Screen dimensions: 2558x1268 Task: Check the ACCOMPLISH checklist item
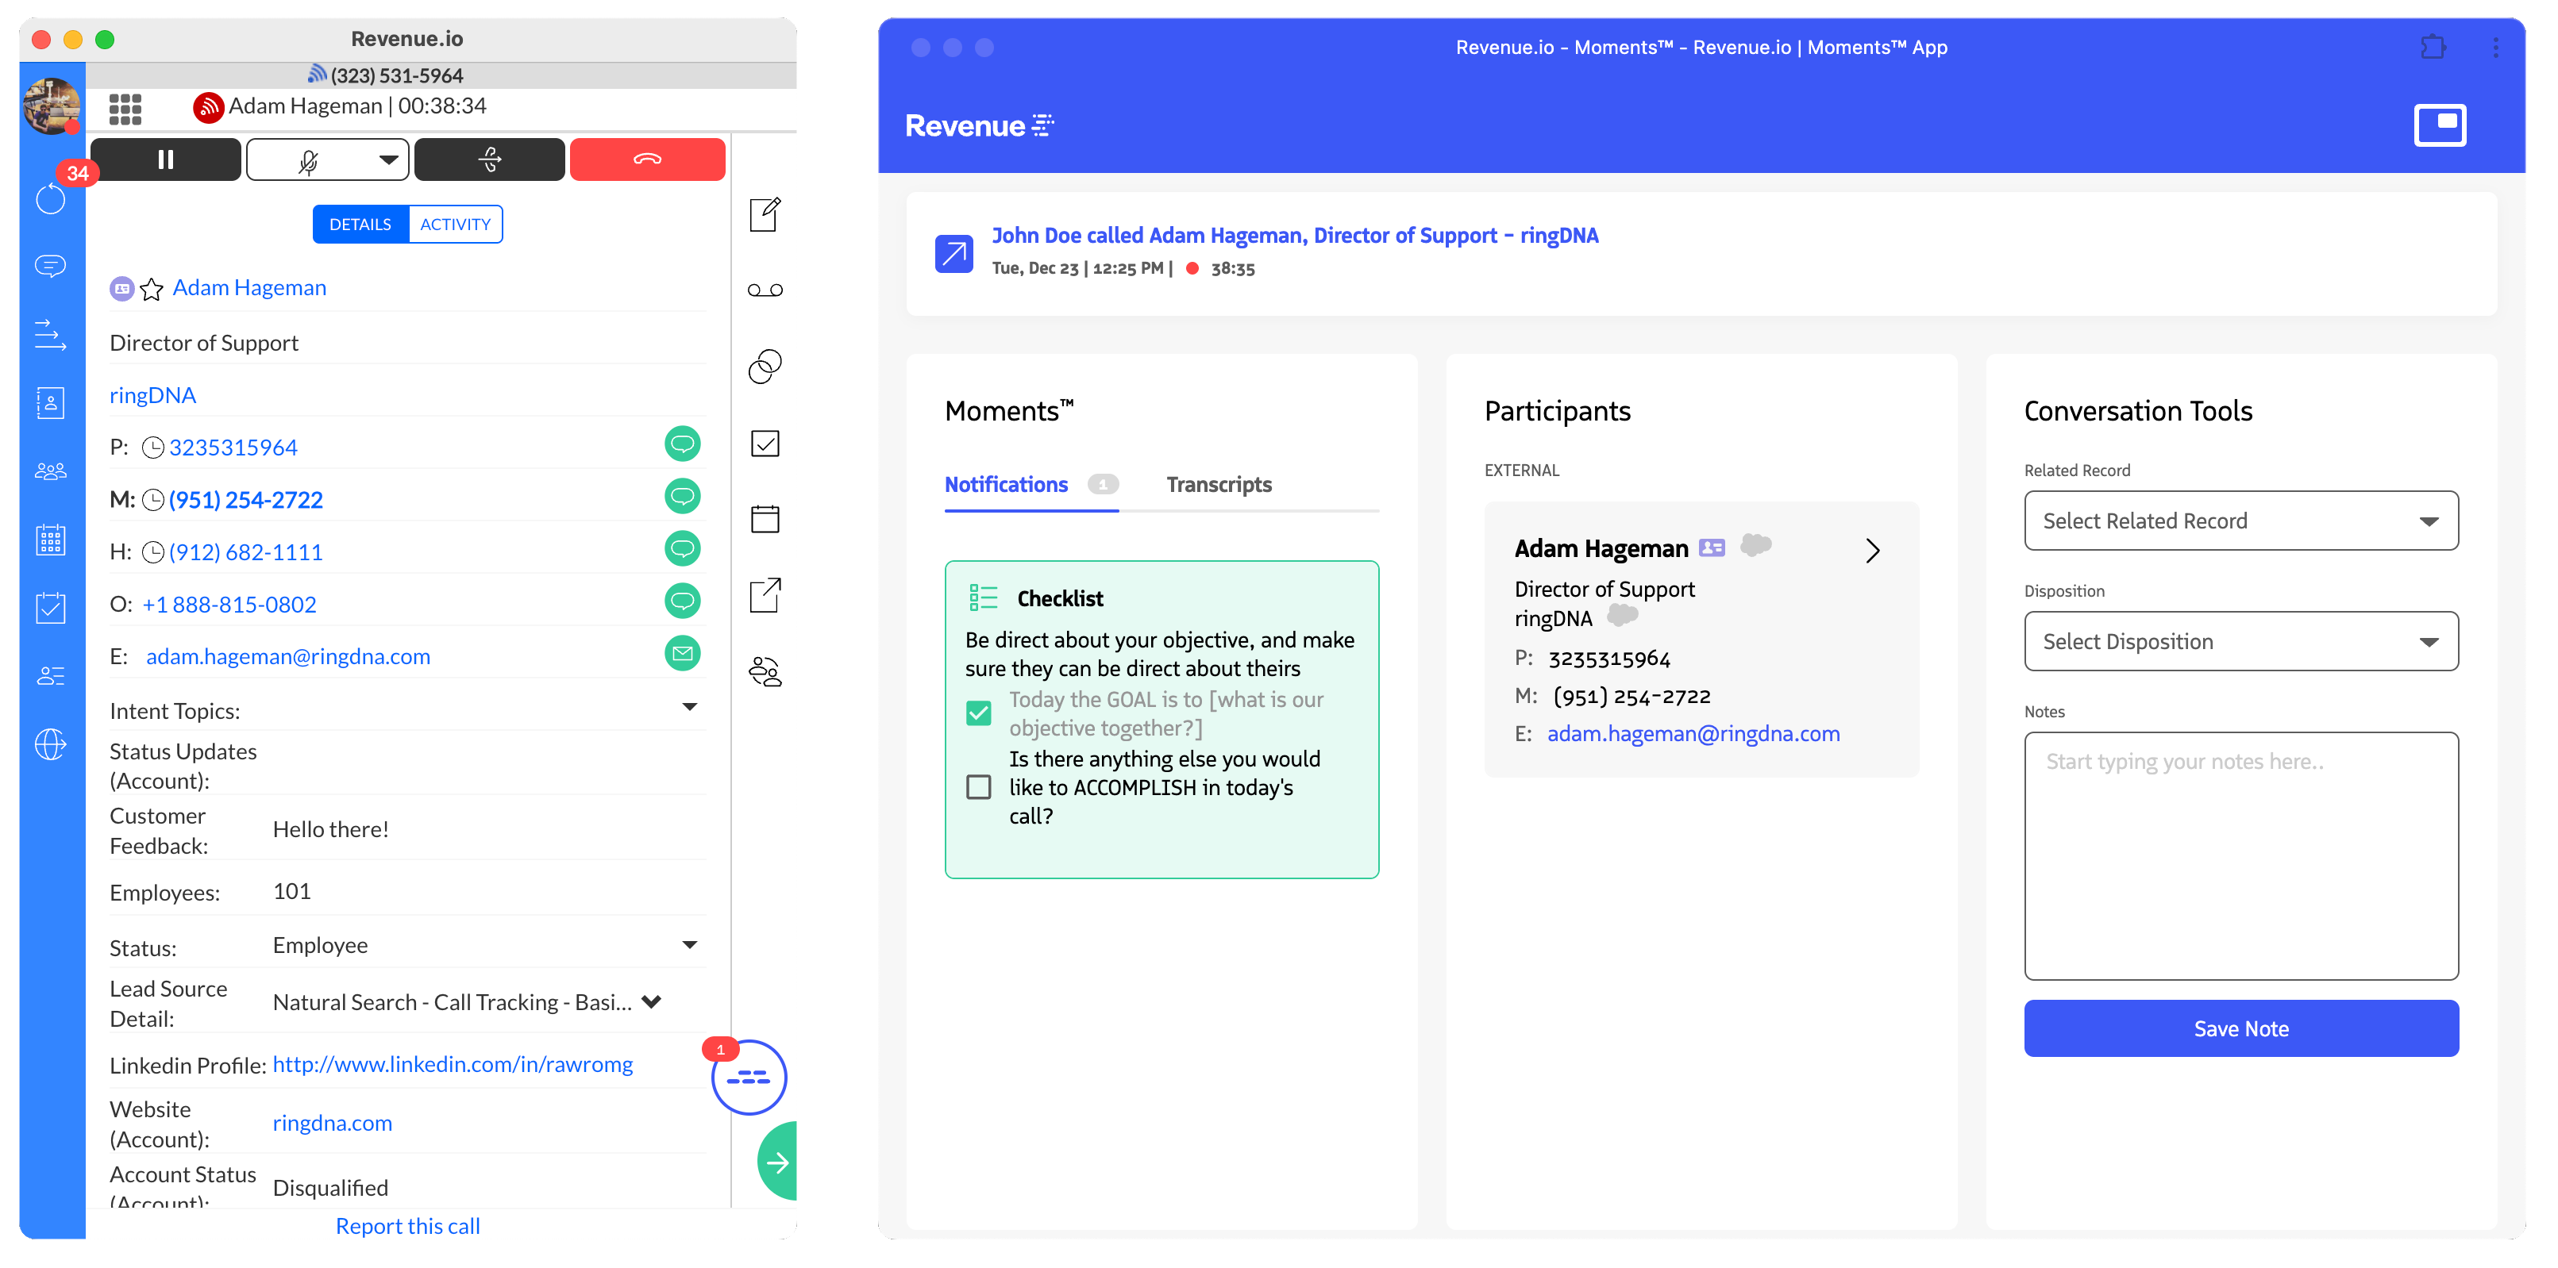(979, 786)
